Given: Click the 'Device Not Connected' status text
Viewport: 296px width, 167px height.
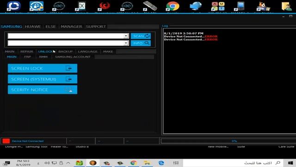Looking at the screenshot, I should coord(28,141).
